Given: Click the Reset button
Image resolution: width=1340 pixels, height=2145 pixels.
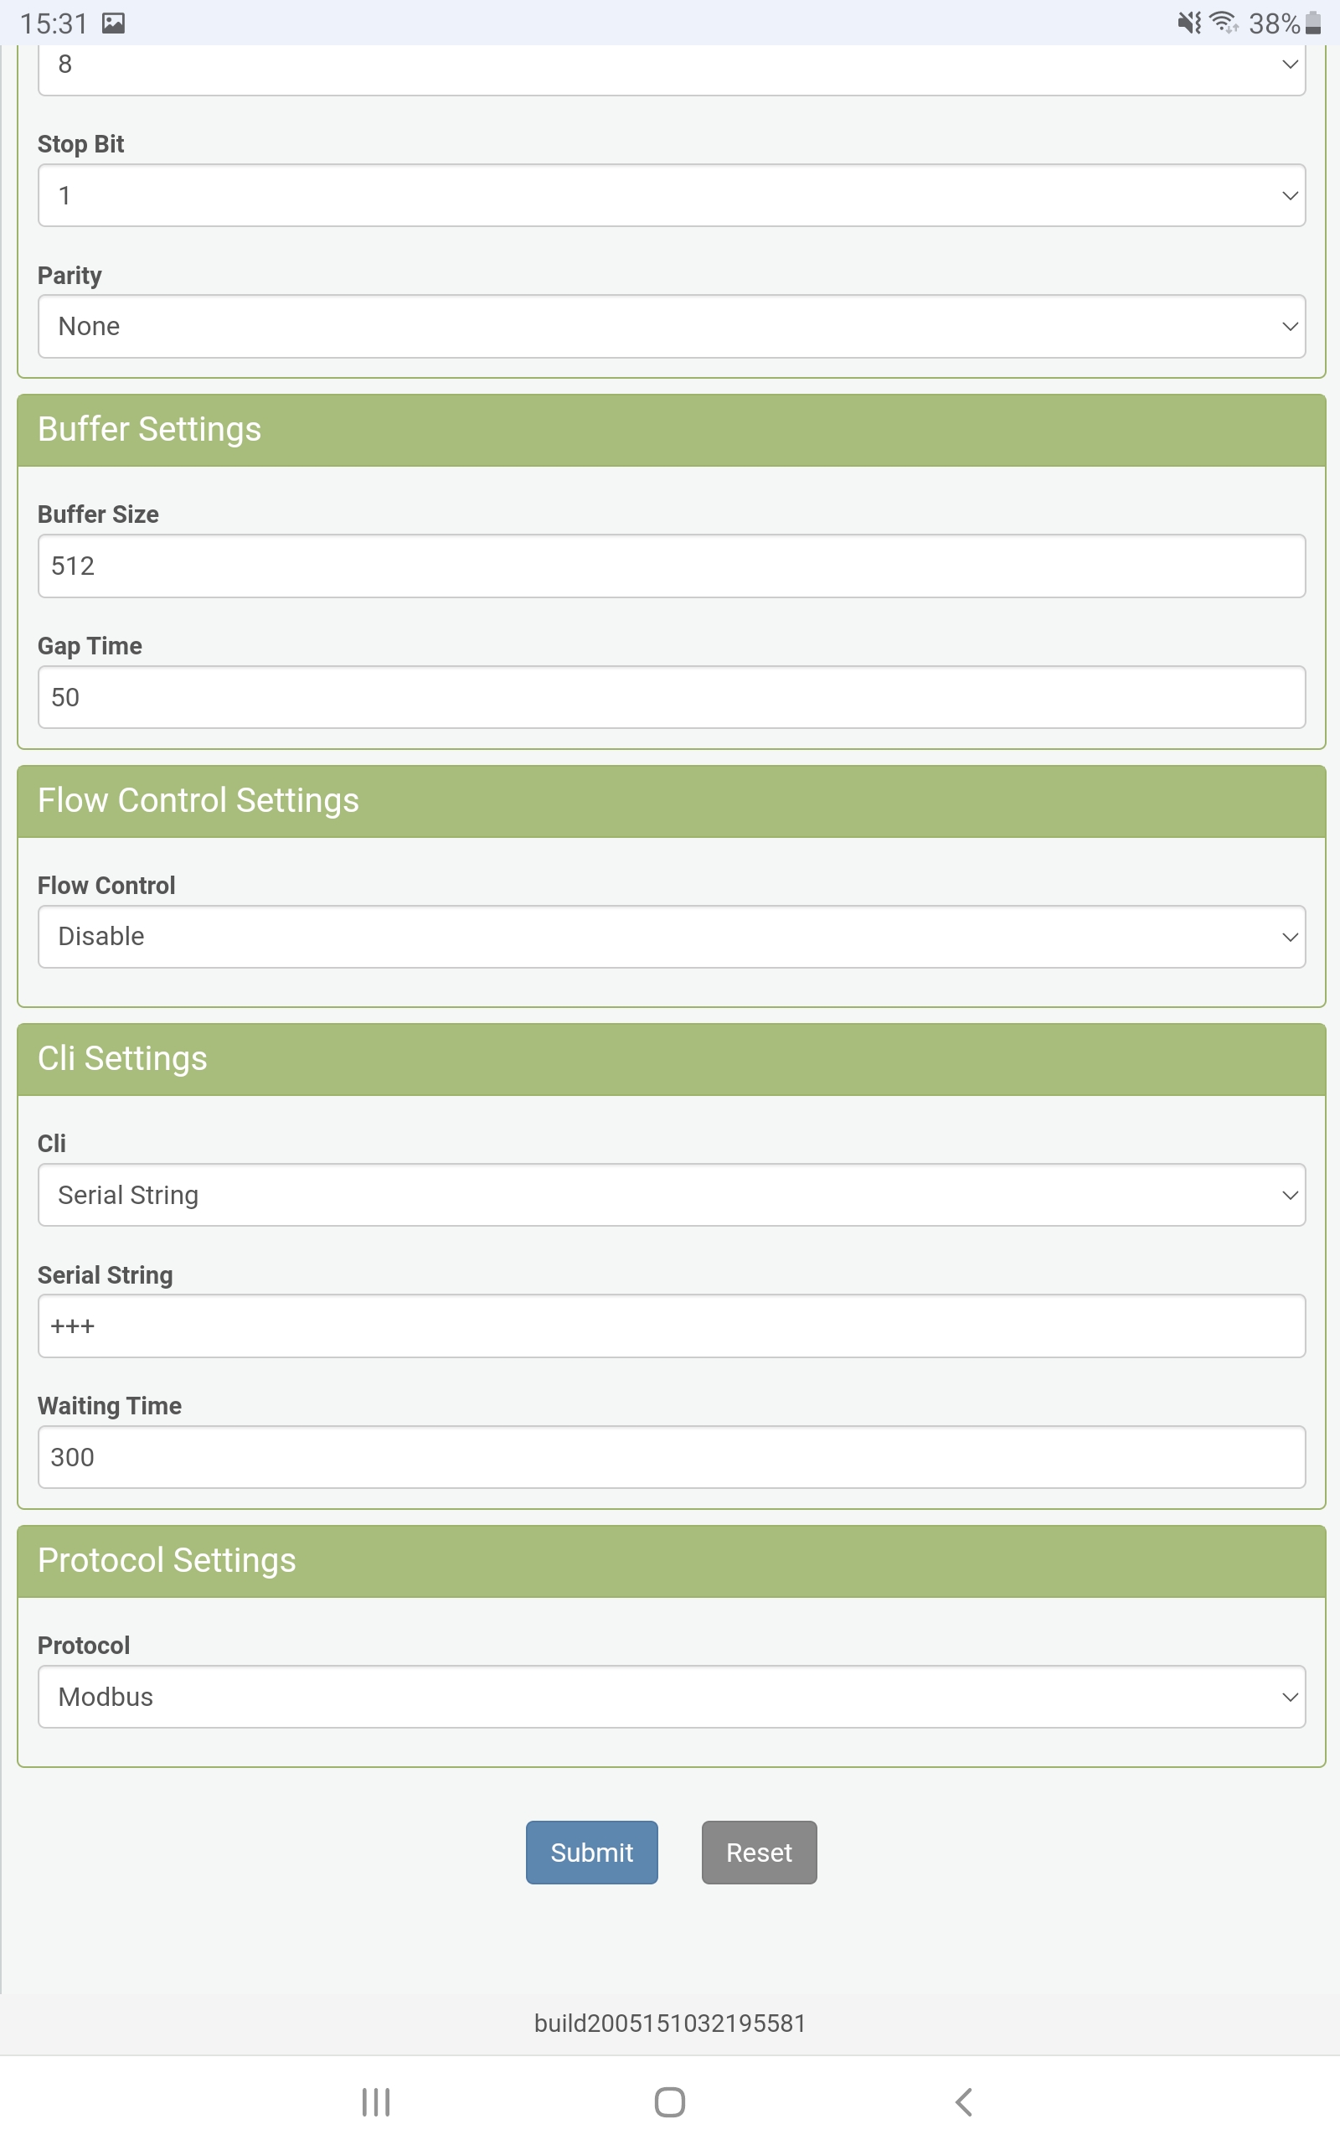Looking at the screenshot, I should (759, 1852).
